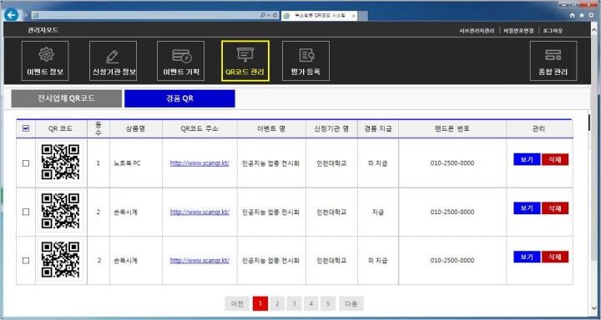
Task: Switch to 경품 QR tab
Action: pos(179,98)
